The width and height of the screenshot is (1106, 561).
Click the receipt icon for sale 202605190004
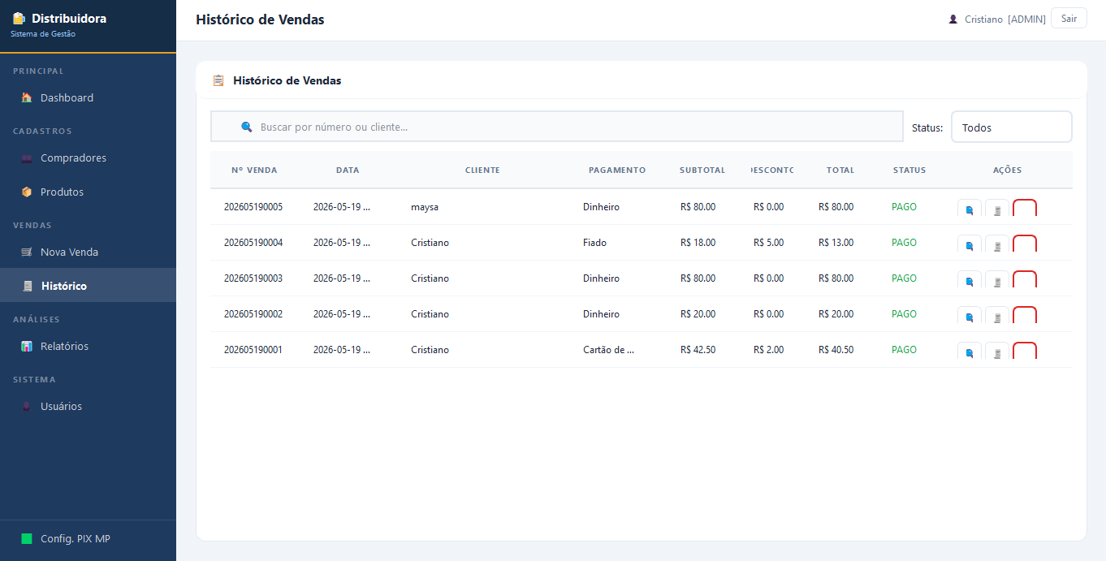[x=997, y=244]
